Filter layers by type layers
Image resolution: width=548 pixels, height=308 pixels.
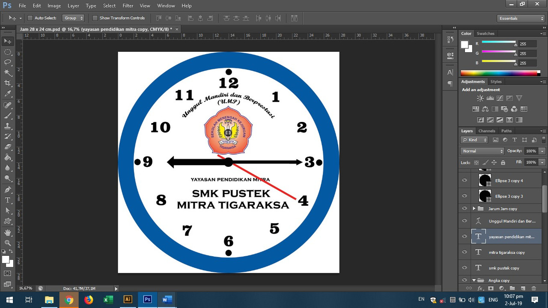[x=515, y=140]
